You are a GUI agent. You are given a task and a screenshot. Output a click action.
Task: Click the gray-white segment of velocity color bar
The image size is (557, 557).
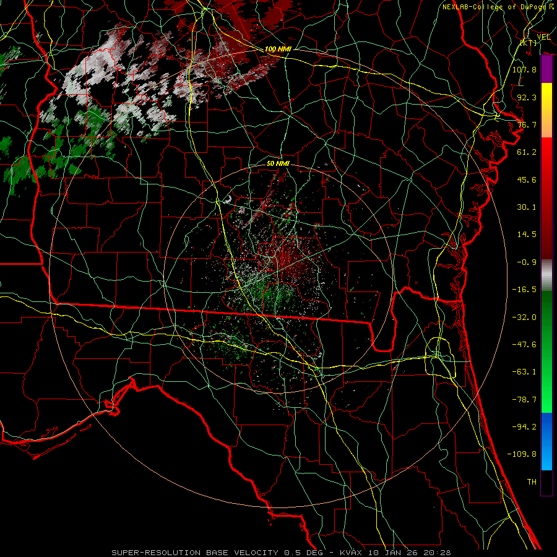[546, 275]
